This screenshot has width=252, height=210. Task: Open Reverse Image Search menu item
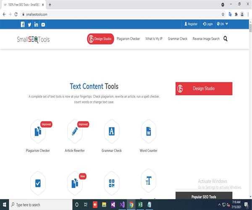[x=206, y=39]
